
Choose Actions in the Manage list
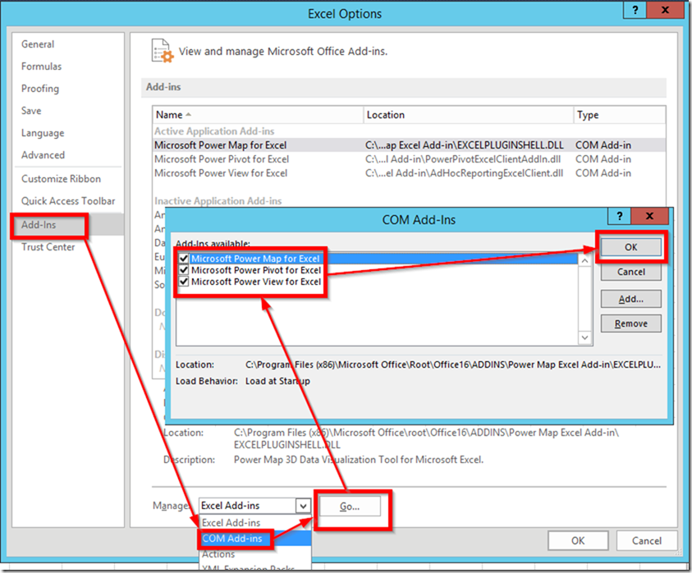255,554
